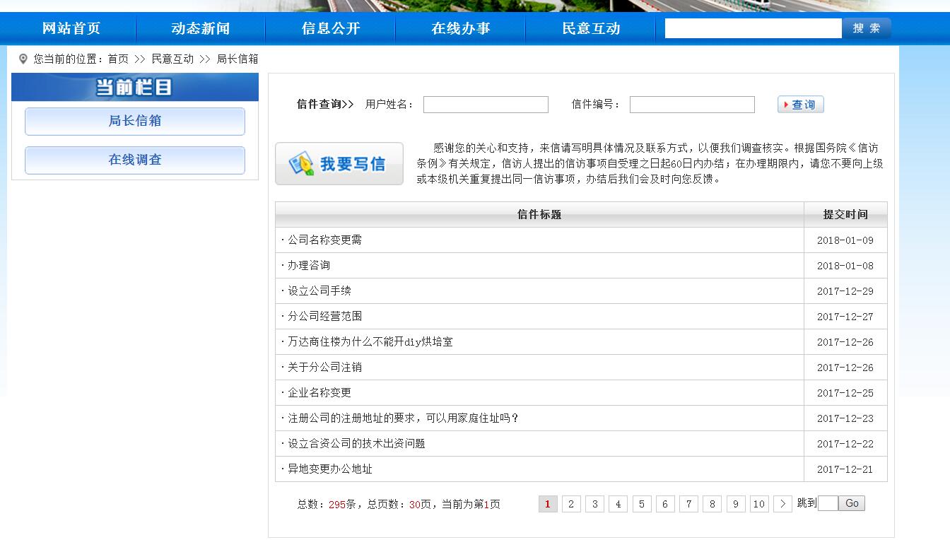Viewport: 950px width, 540px height.
Task: Go to 信息公开 in navigation bar
Action: click(331, 28)
